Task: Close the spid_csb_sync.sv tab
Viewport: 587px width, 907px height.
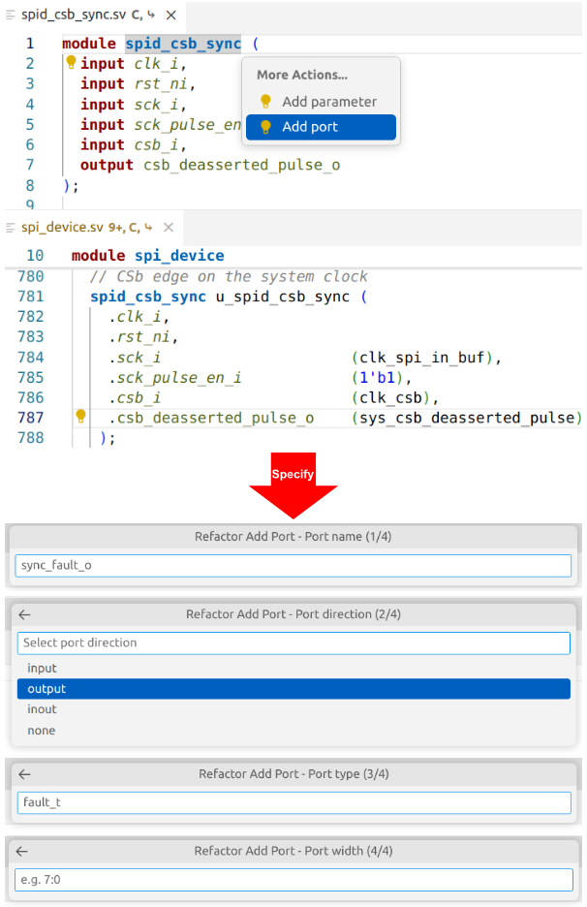Action: click(x=170, y=16)
